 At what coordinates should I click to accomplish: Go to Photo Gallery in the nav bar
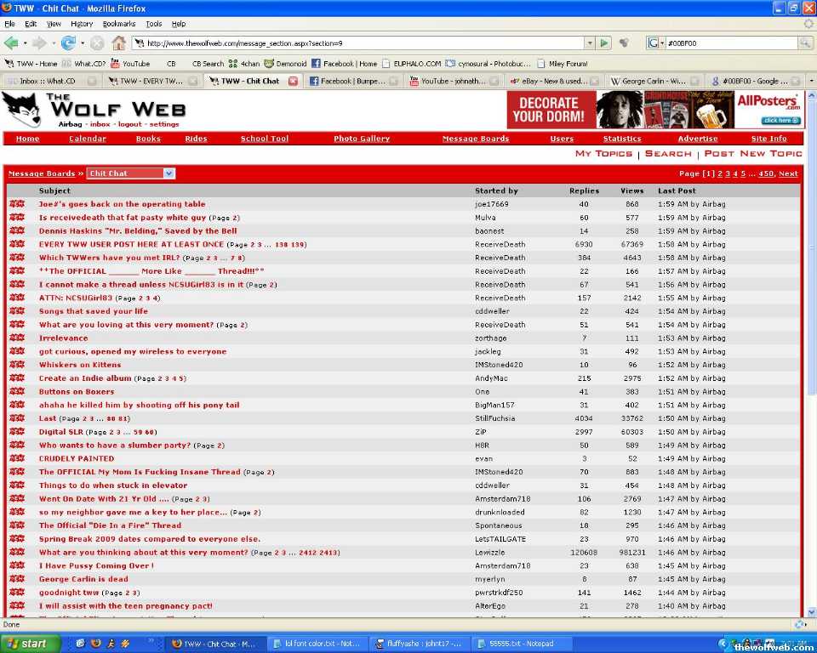362,139
